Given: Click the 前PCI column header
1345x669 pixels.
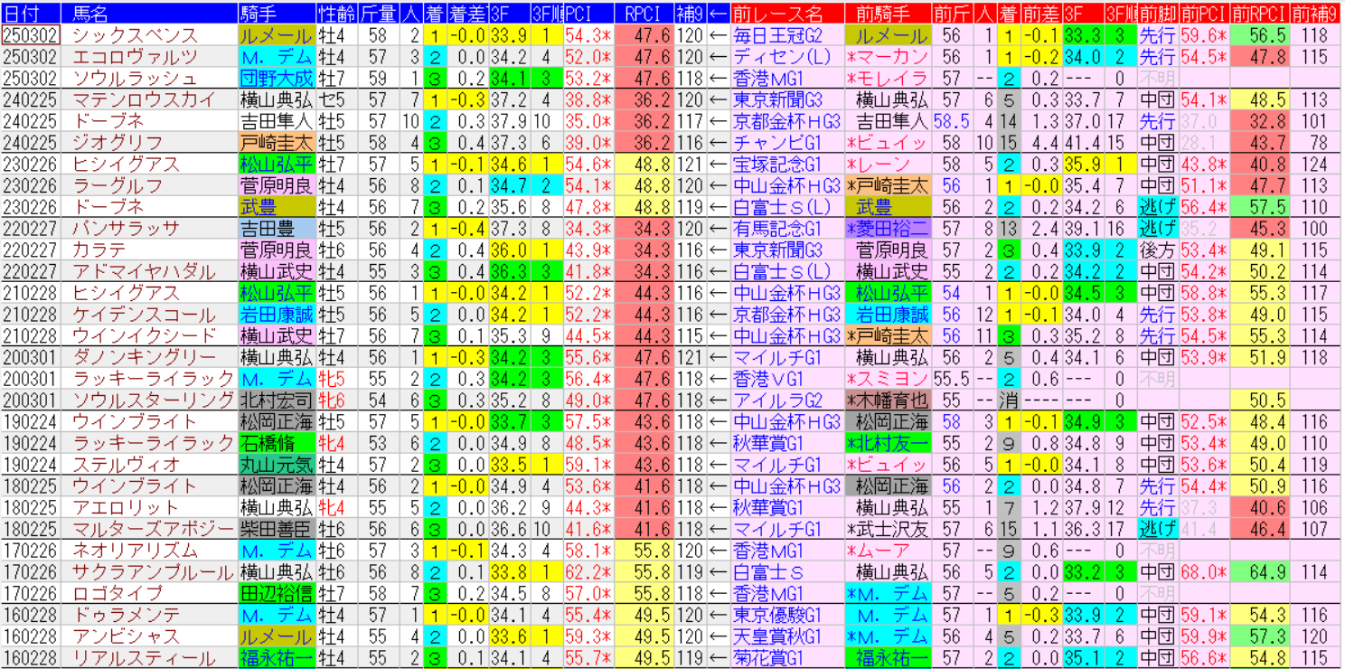Looking at the screenshot, I should tap(1201, 13).
